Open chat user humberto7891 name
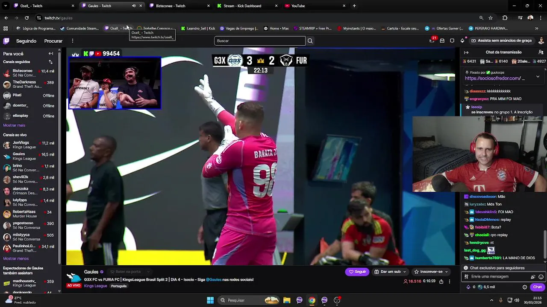547x307 pixels. pos(488,258)
